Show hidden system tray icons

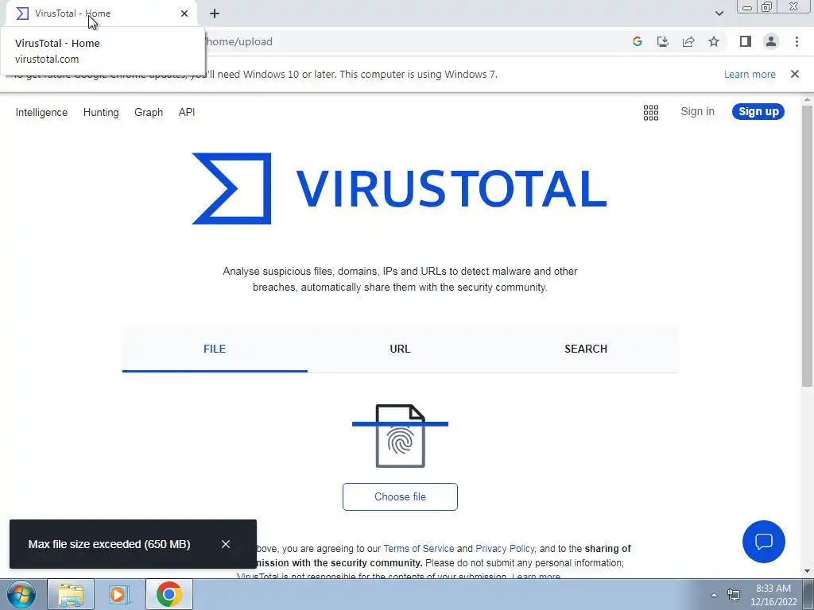point(714,595)
